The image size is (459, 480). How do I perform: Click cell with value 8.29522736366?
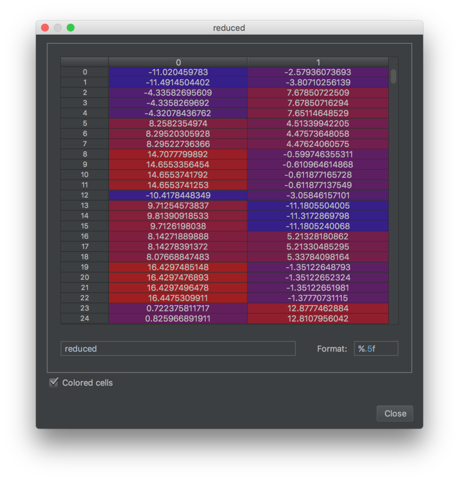point(178,144)
